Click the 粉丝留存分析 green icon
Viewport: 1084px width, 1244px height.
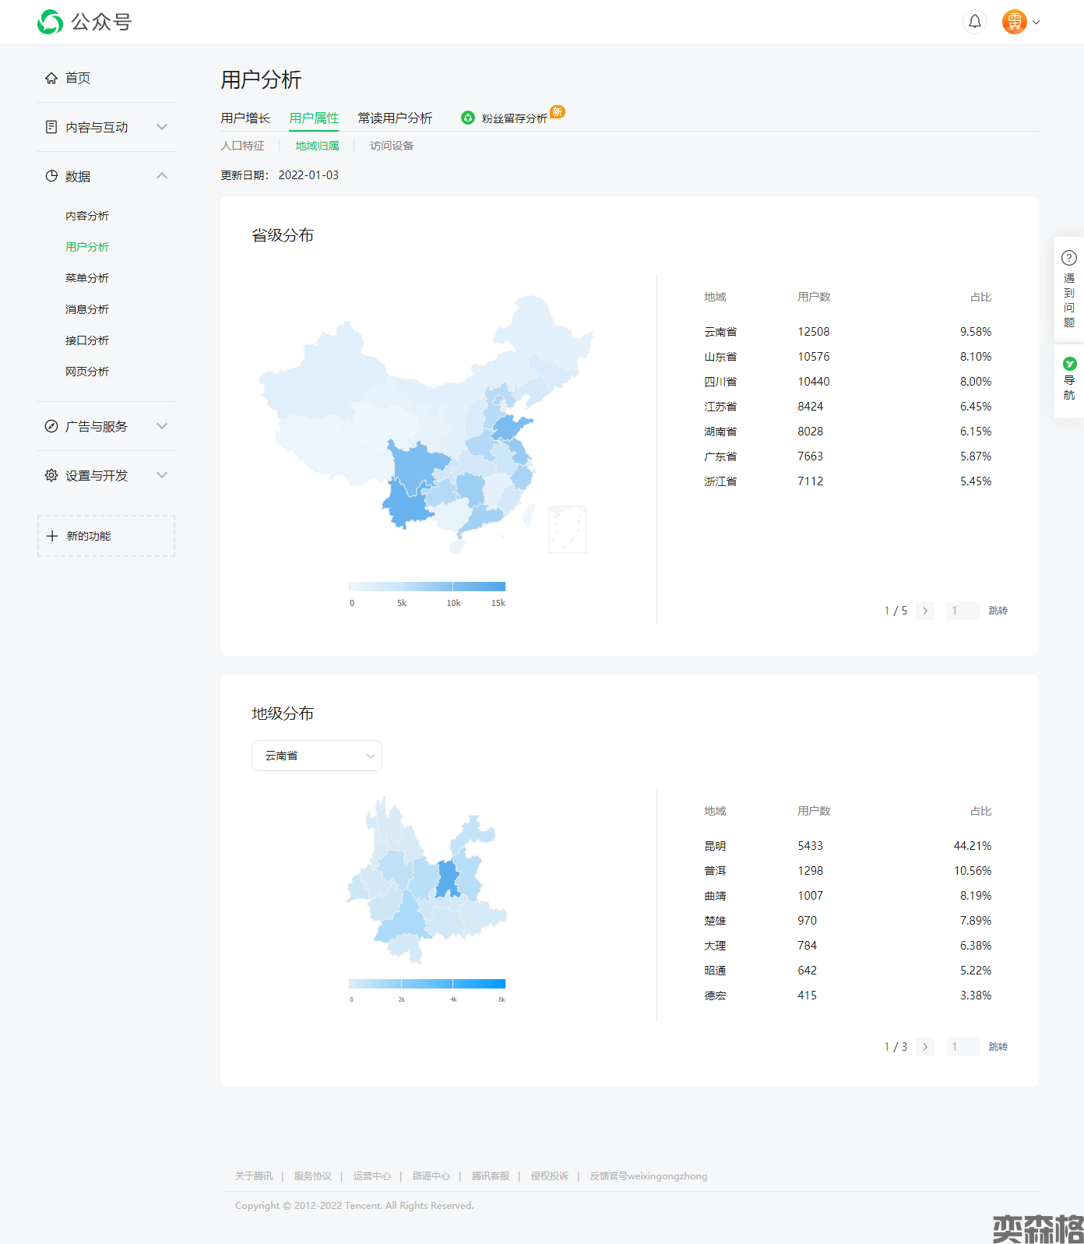(468, 118)
